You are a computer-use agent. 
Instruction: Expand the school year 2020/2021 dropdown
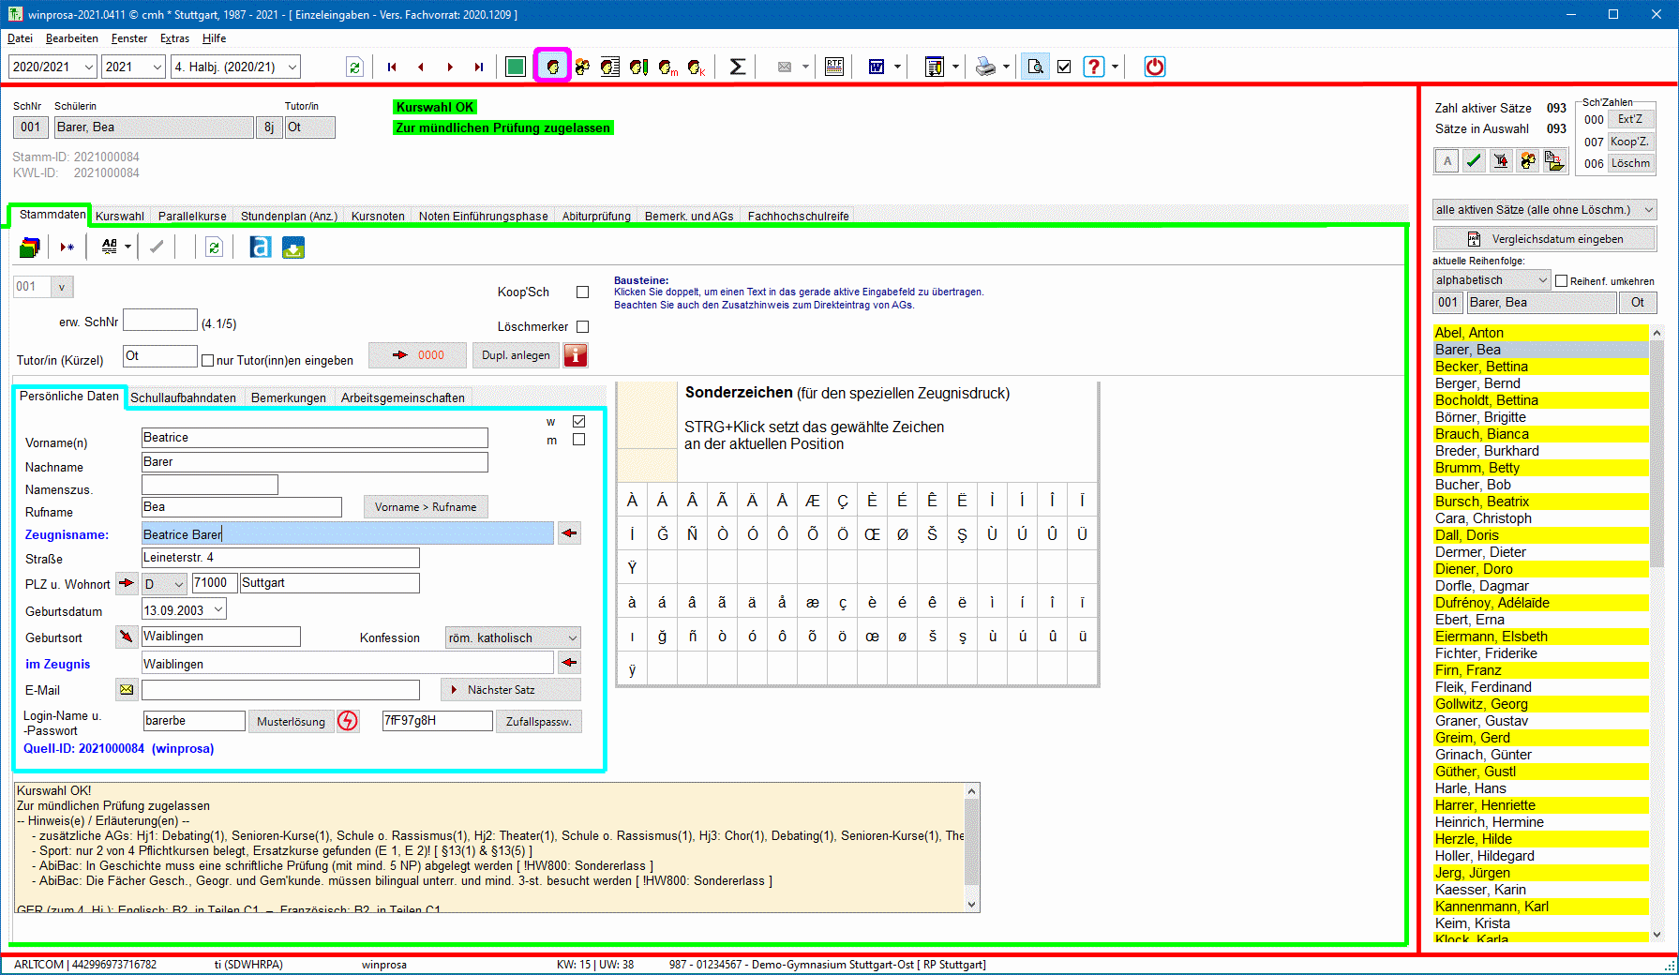pos(89,67)
